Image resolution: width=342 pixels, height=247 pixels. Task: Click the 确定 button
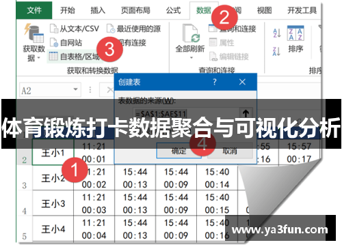(179, 151)
